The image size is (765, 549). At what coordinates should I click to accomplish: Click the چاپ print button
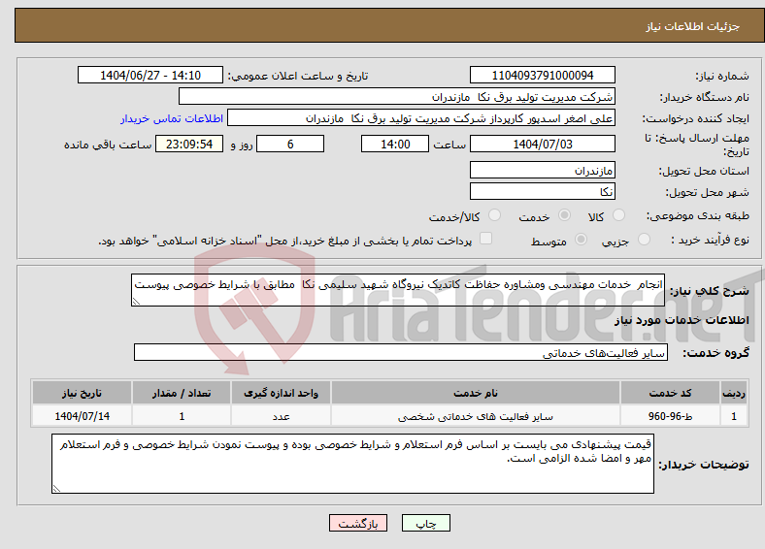pos(426,523)
